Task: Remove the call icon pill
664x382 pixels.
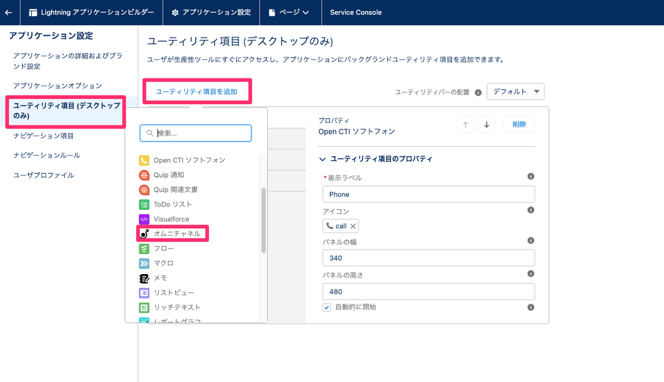Action: [353, 226]
